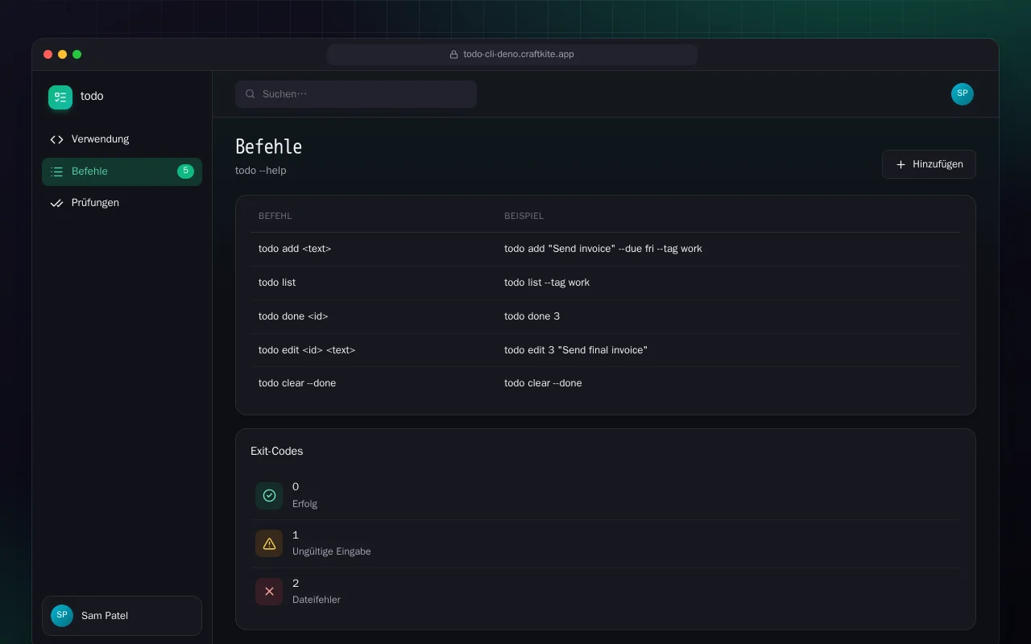The height and width of the screenshot is (644, 1031).
Task: Click the "Erfolg" label
Action: point(305,504)
